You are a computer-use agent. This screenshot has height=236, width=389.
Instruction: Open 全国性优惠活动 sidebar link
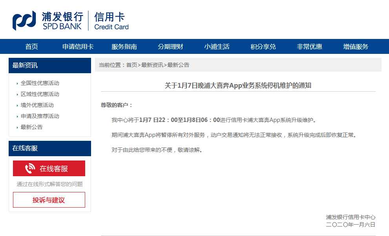coord(40,83)
